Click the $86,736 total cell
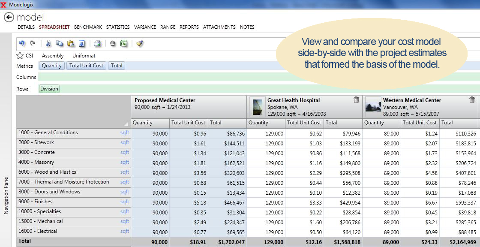This screenshot has height=247, width=480. [227, 133]
